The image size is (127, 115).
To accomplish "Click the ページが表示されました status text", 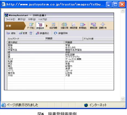I will point(22,105).
